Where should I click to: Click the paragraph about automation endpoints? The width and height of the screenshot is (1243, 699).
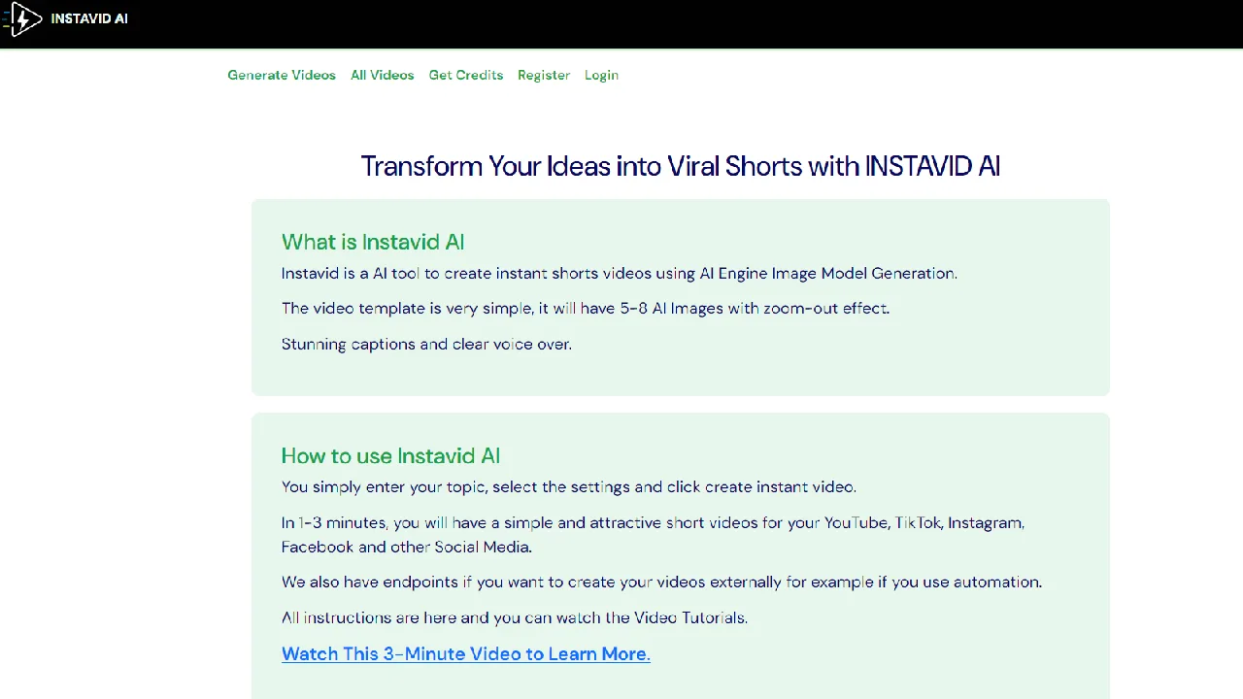pos(661,582)
